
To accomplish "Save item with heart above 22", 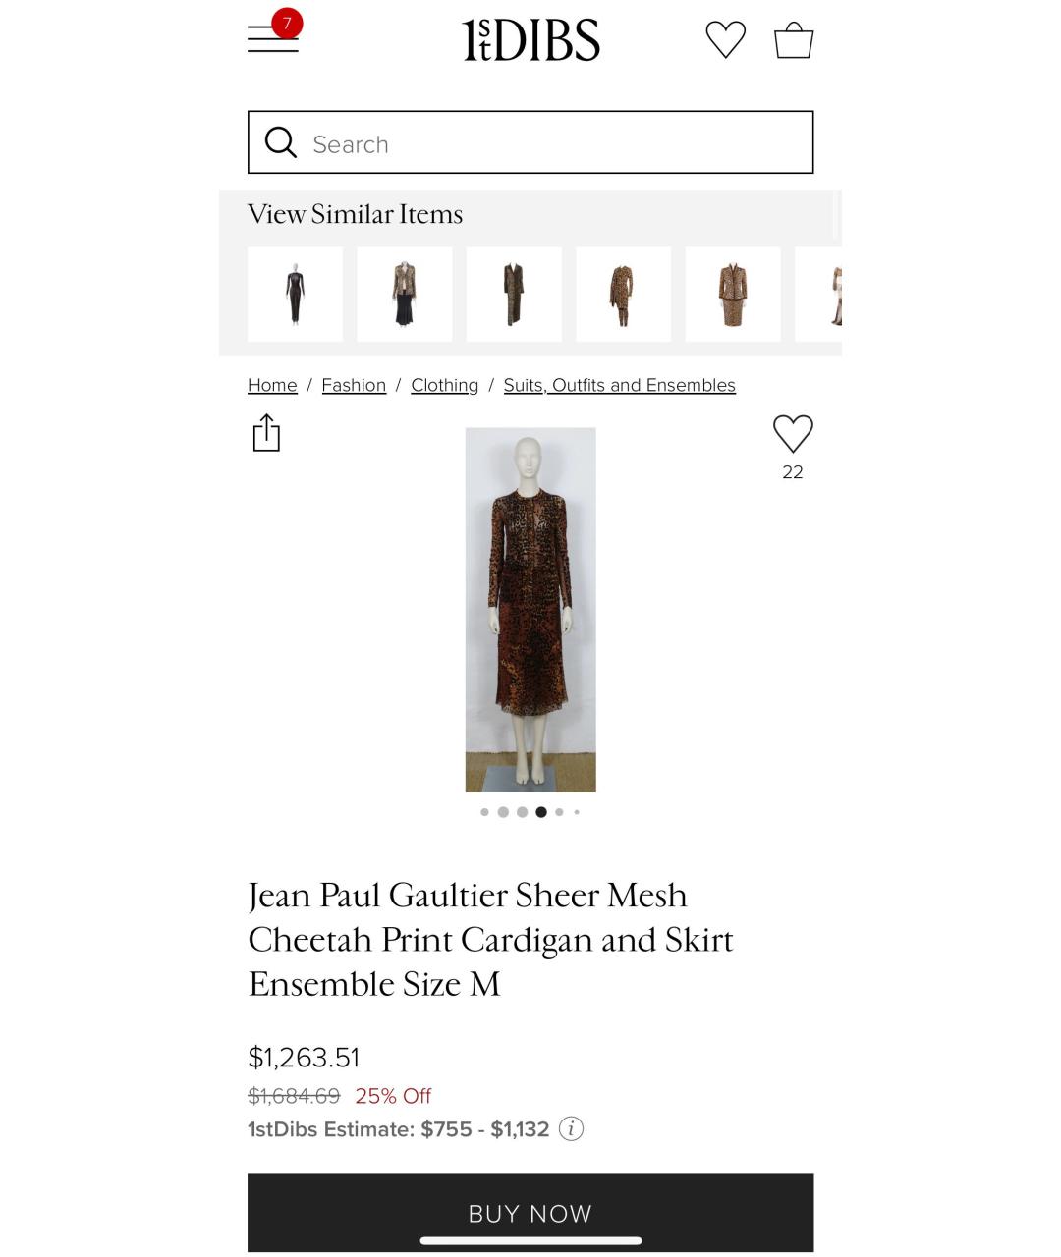I will tap(793, 434).
